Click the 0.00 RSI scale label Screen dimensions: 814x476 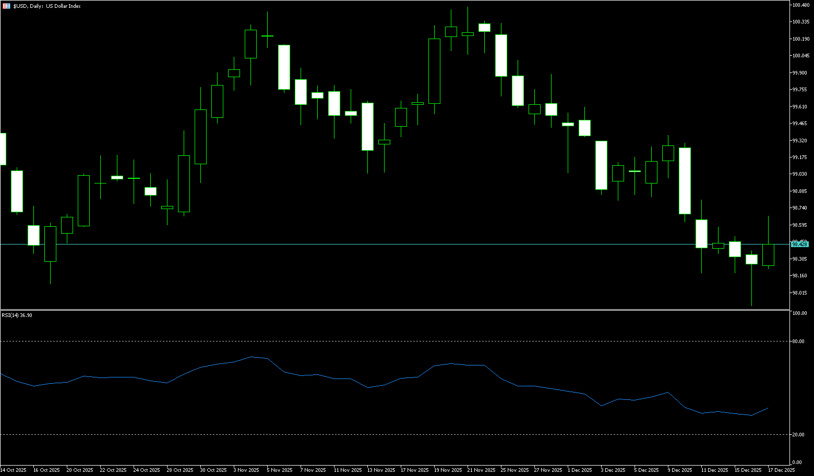pos(797,462)
